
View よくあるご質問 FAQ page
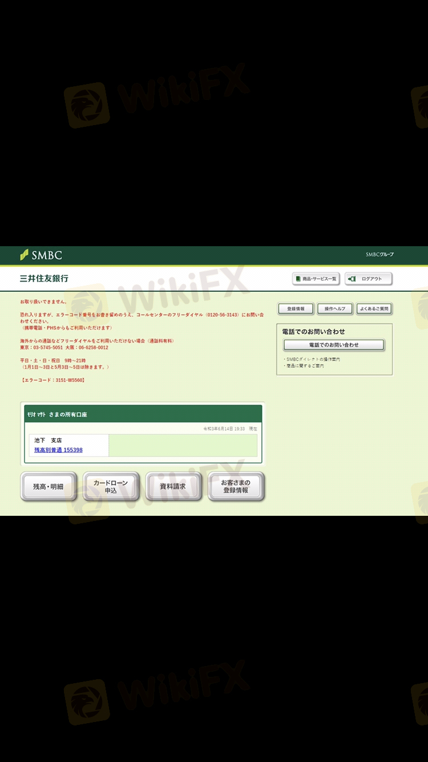(374, 309)
